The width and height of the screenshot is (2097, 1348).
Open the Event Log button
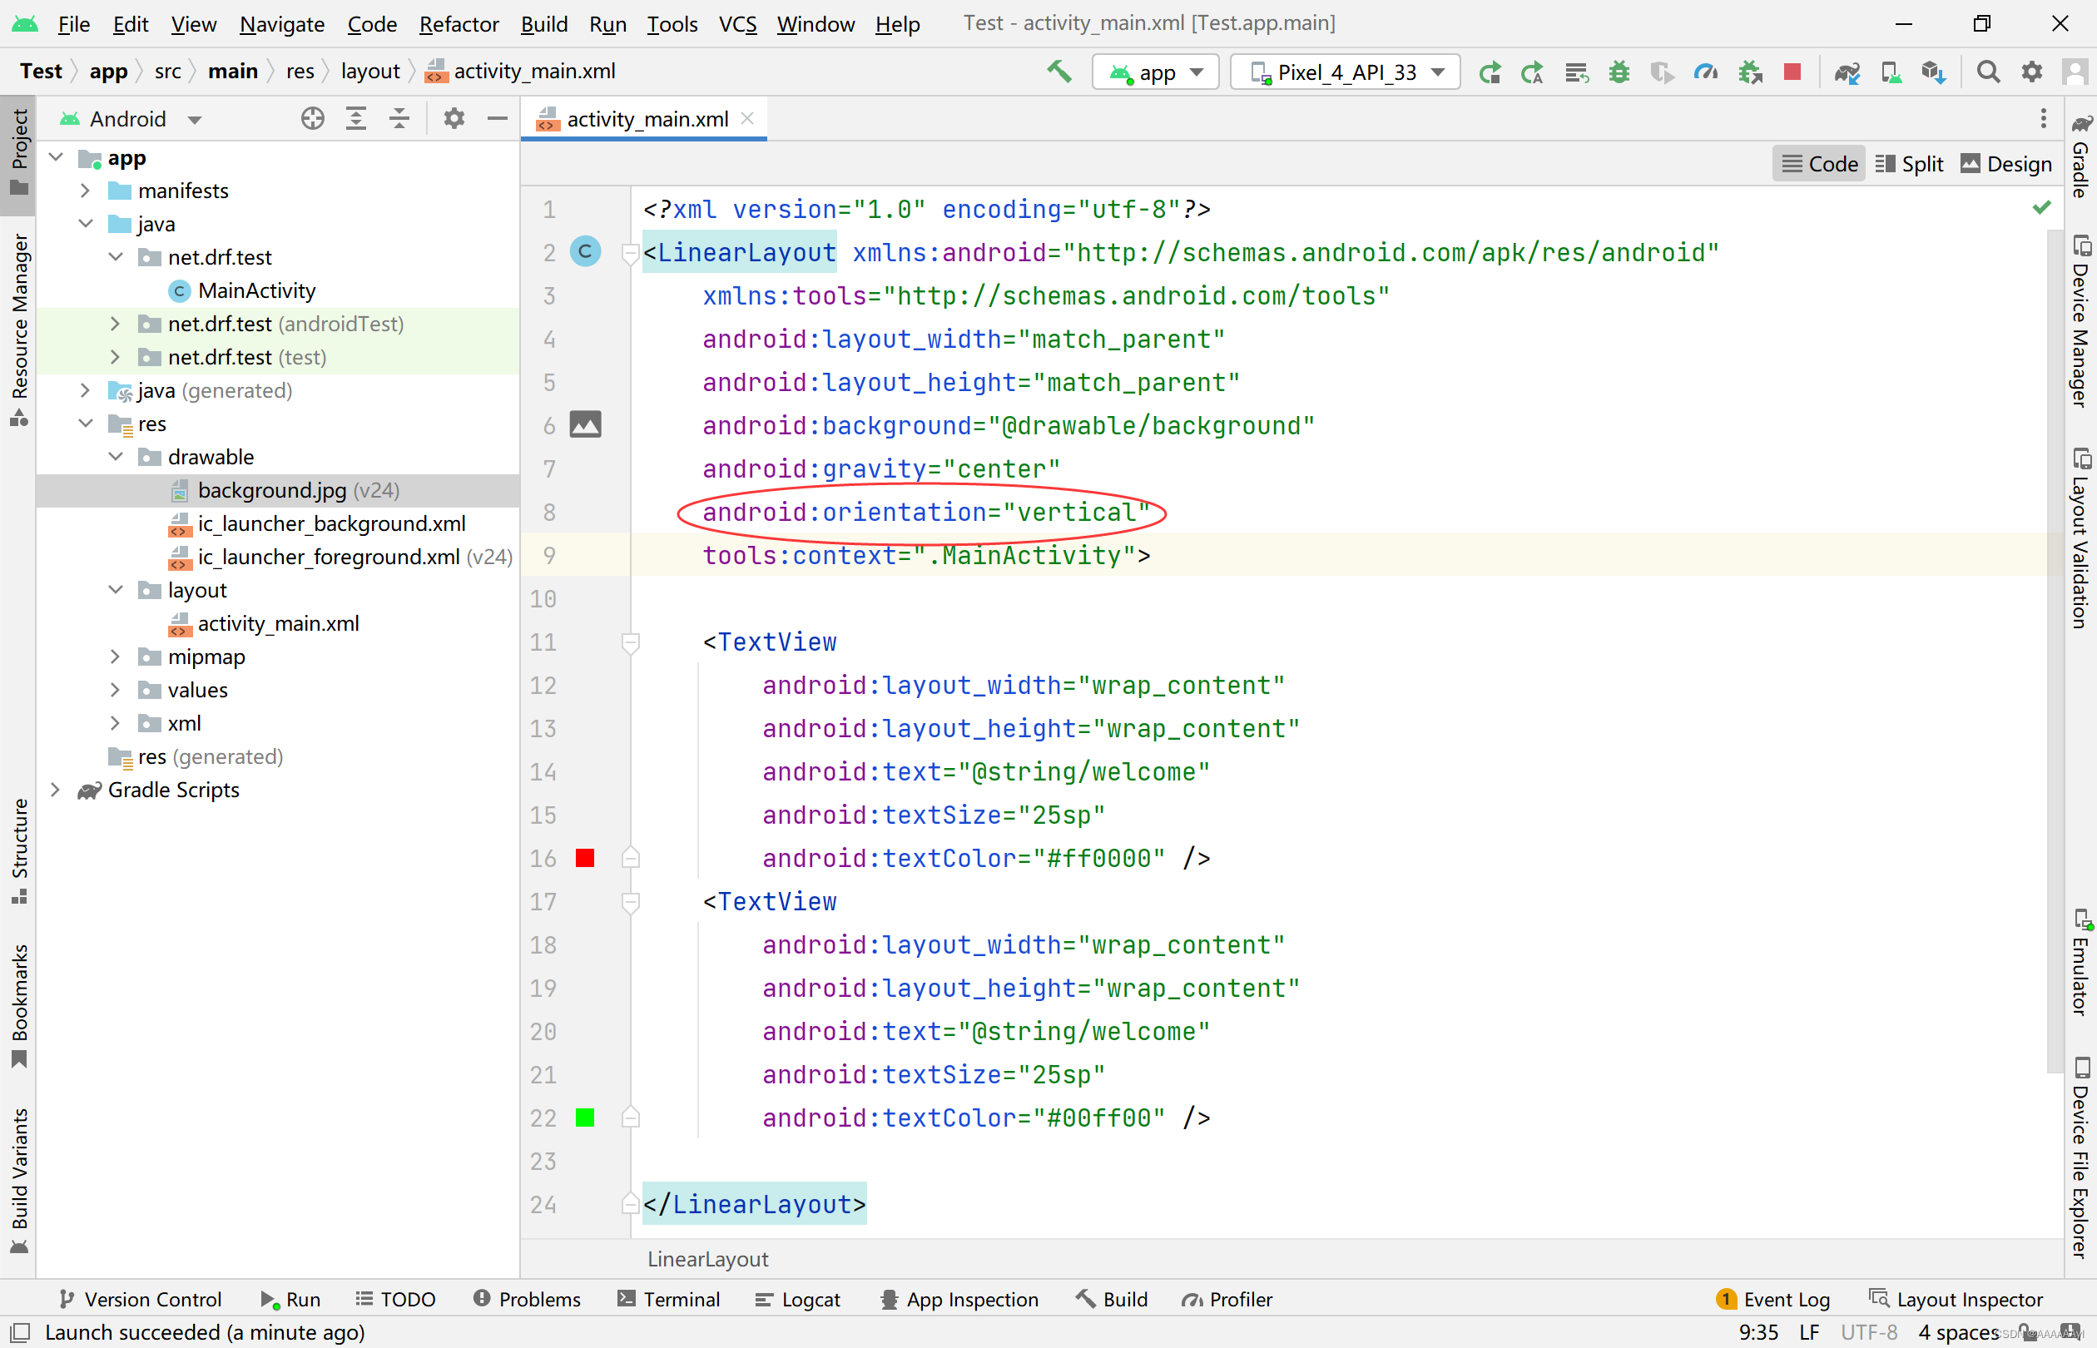point(1773,1299)
